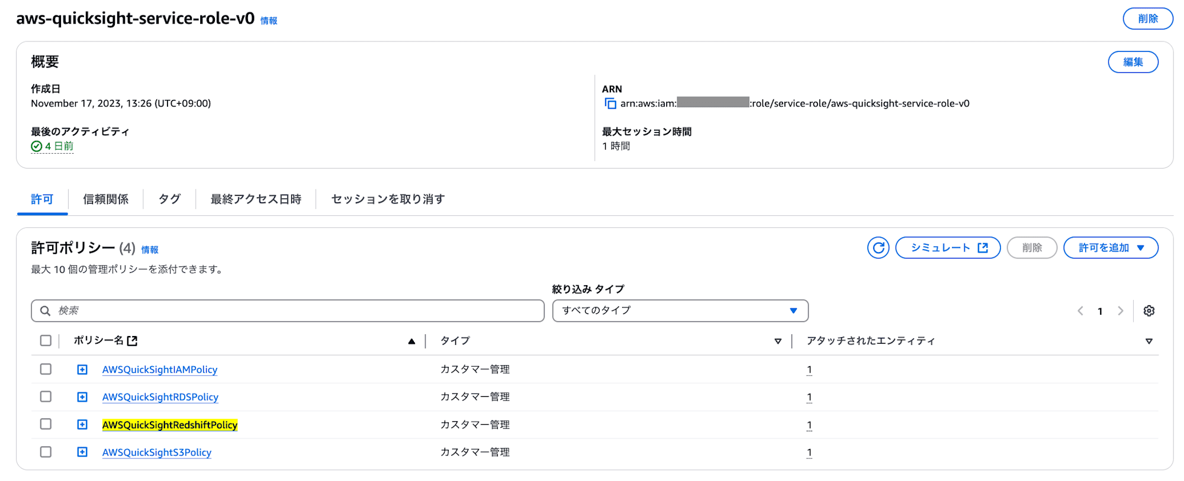Click attached entities count for AWSQuickSightRedshiftPolicy

809,425
